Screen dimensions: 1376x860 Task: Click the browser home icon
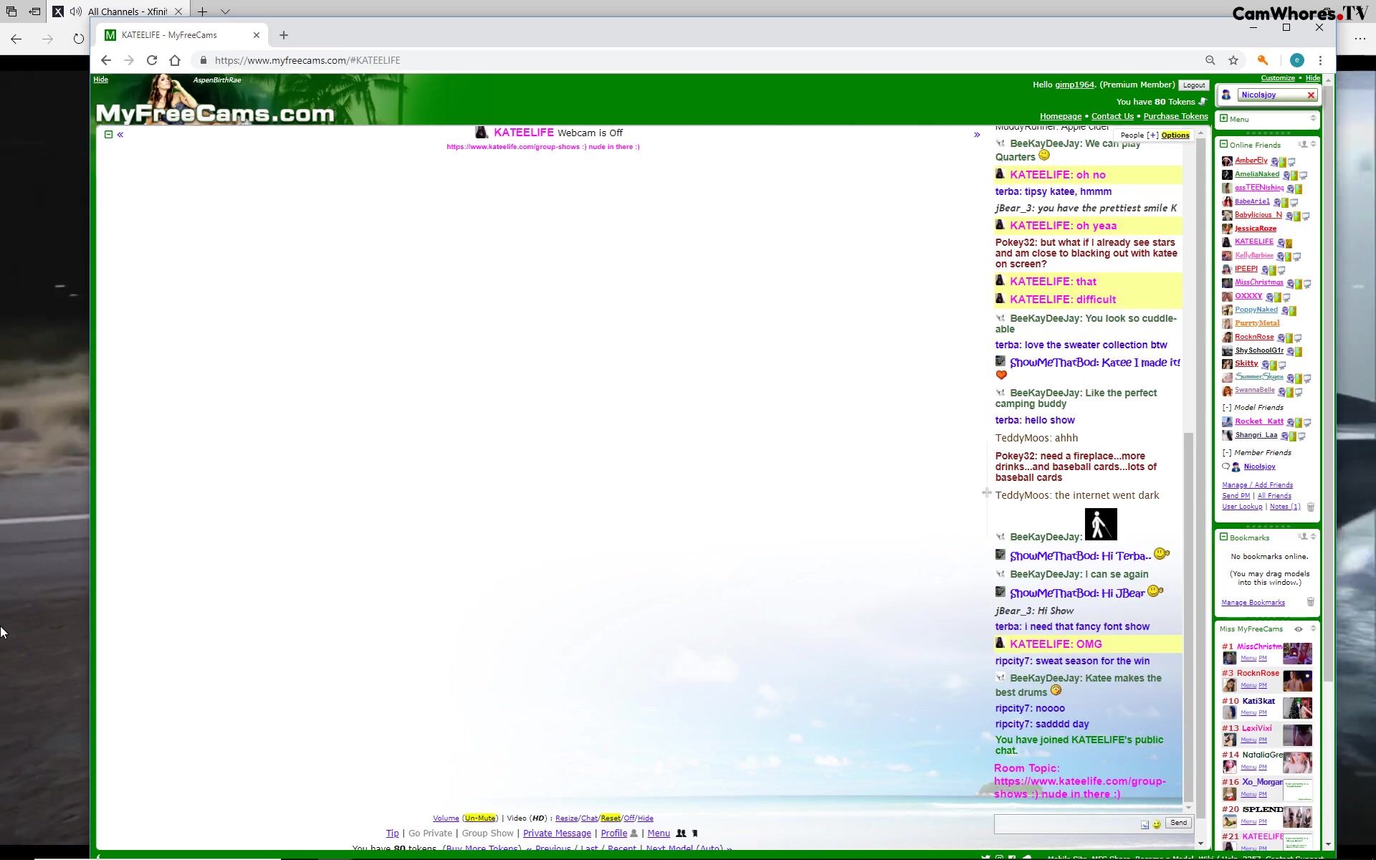click(x=175, y=60)
